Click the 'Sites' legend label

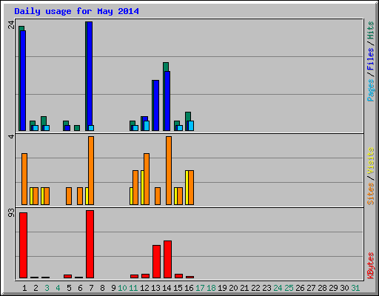pyautogui.click(x=370, y=194)
